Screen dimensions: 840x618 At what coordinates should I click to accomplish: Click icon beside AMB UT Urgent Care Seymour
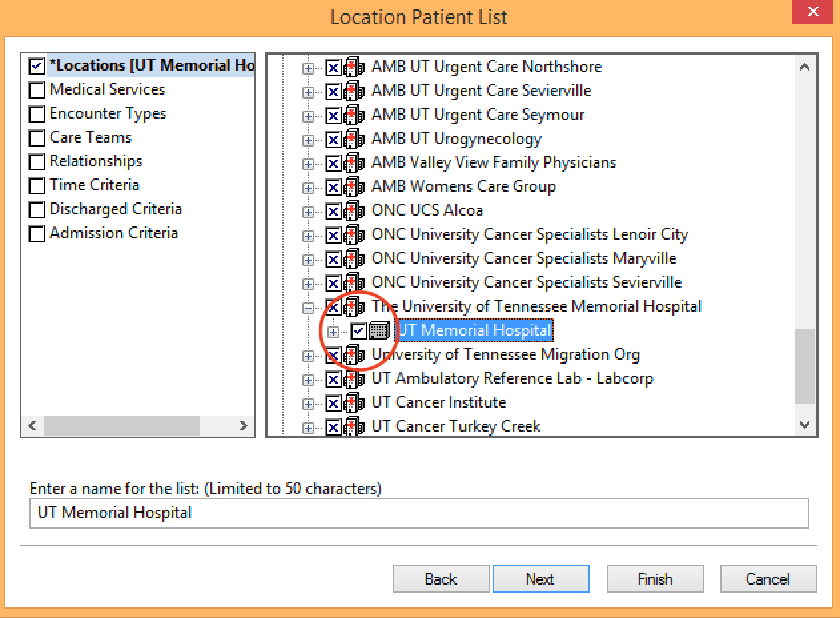(x=354, y=115)
